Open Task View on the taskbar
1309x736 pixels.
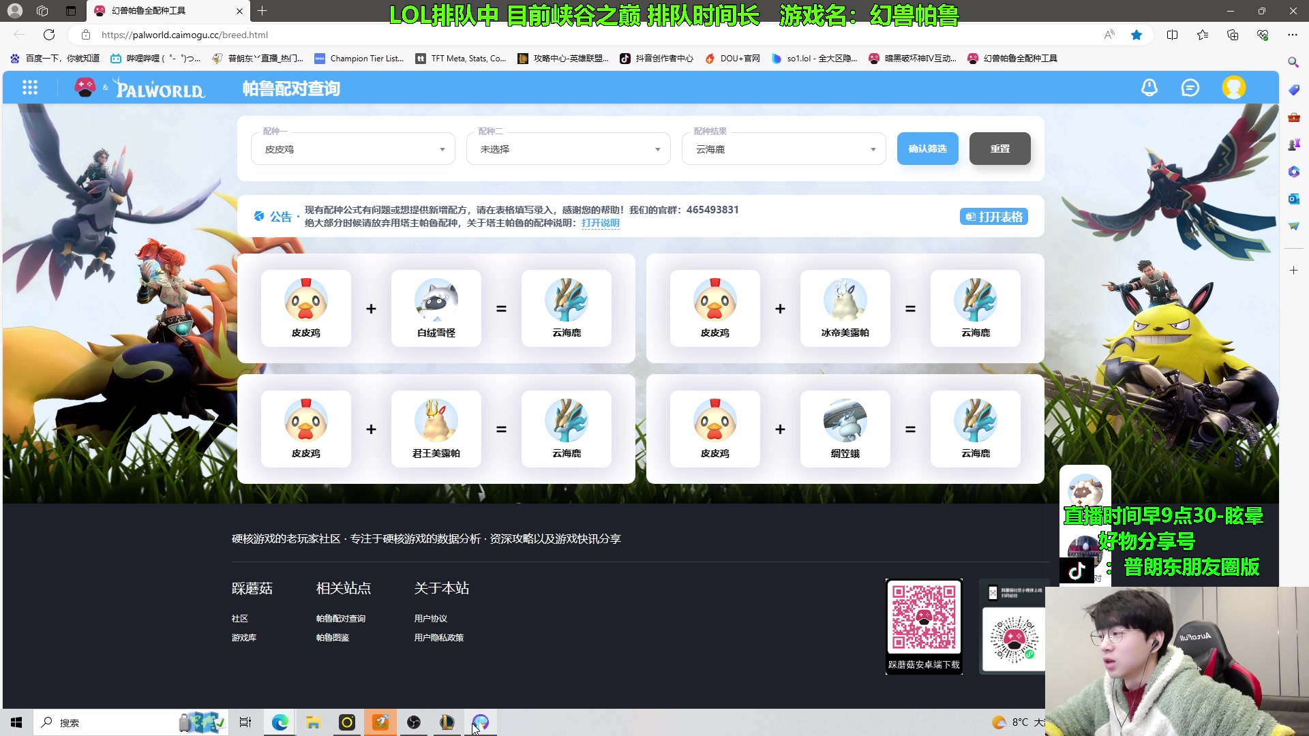click(245, 722)
